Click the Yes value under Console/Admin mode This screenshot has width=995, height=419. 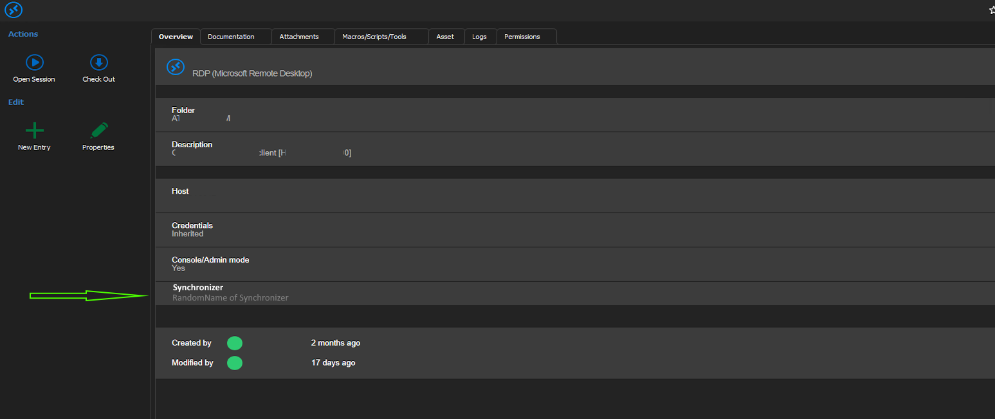(178, 268)
